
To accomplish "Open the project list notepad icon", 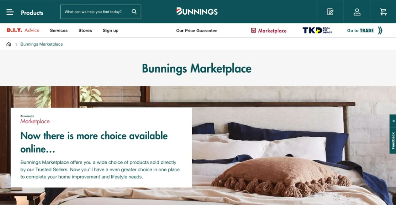I will [x=330, y=12].
